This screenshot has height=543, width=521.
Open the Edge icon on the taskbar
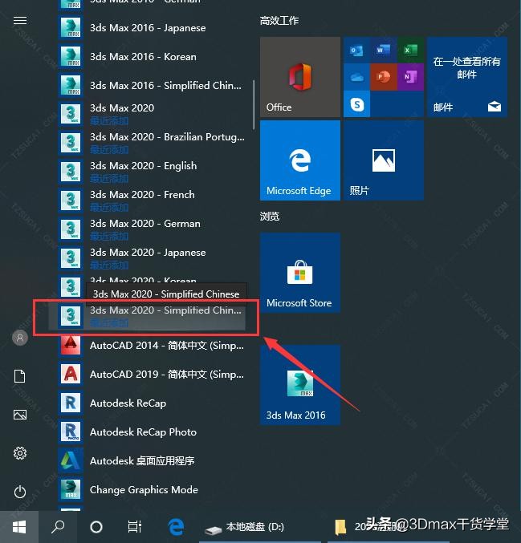point(176,527)
